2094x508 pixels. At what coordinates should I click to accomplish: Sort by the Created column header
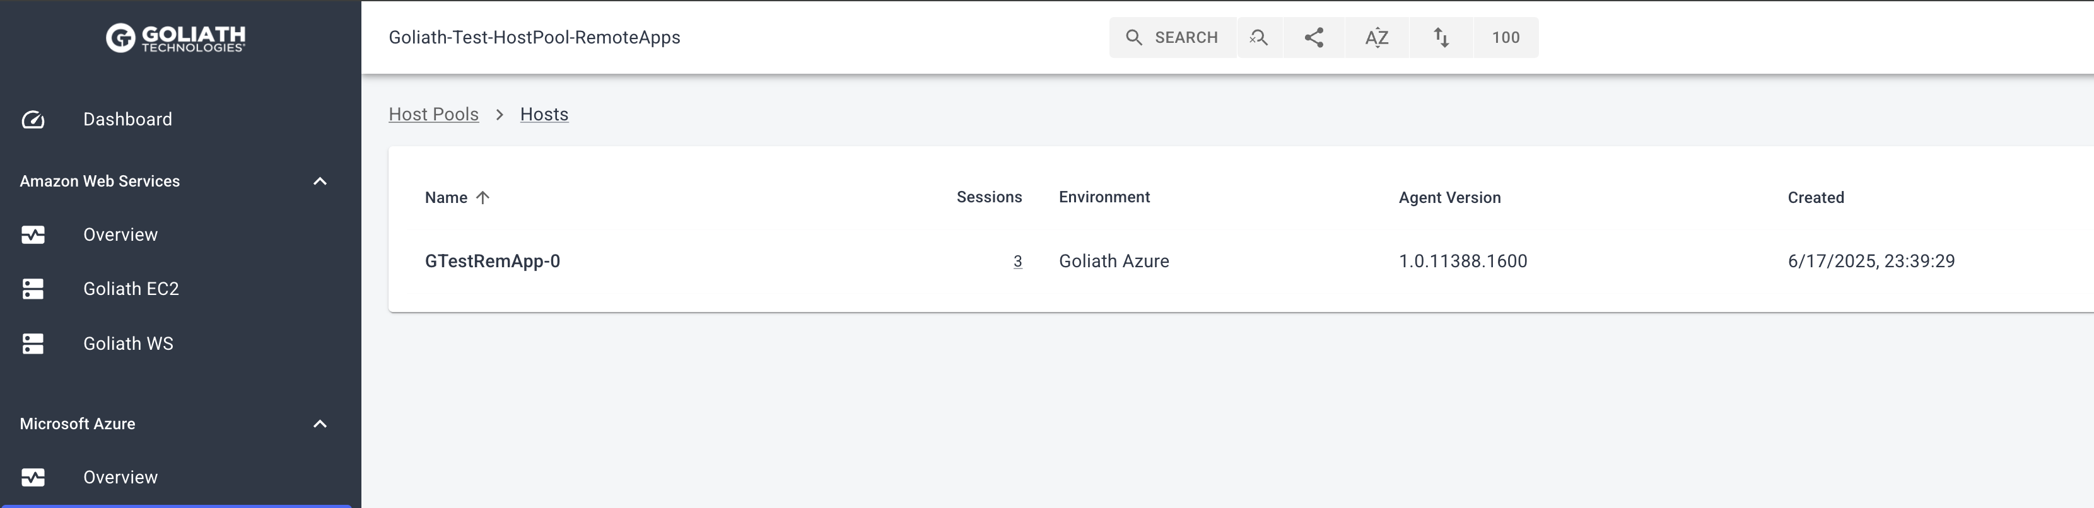coord(1815,197)
